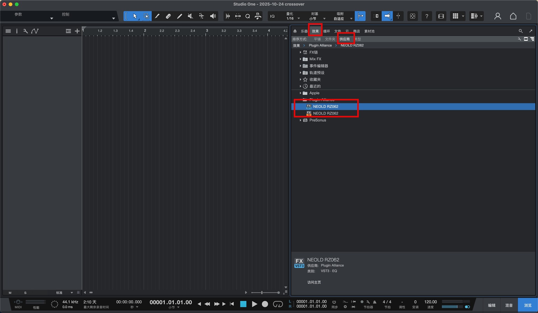Toggle the Snap to grid button
This screenshot has width=538, height=313.
pyautogui.click(x=360, y=16)
